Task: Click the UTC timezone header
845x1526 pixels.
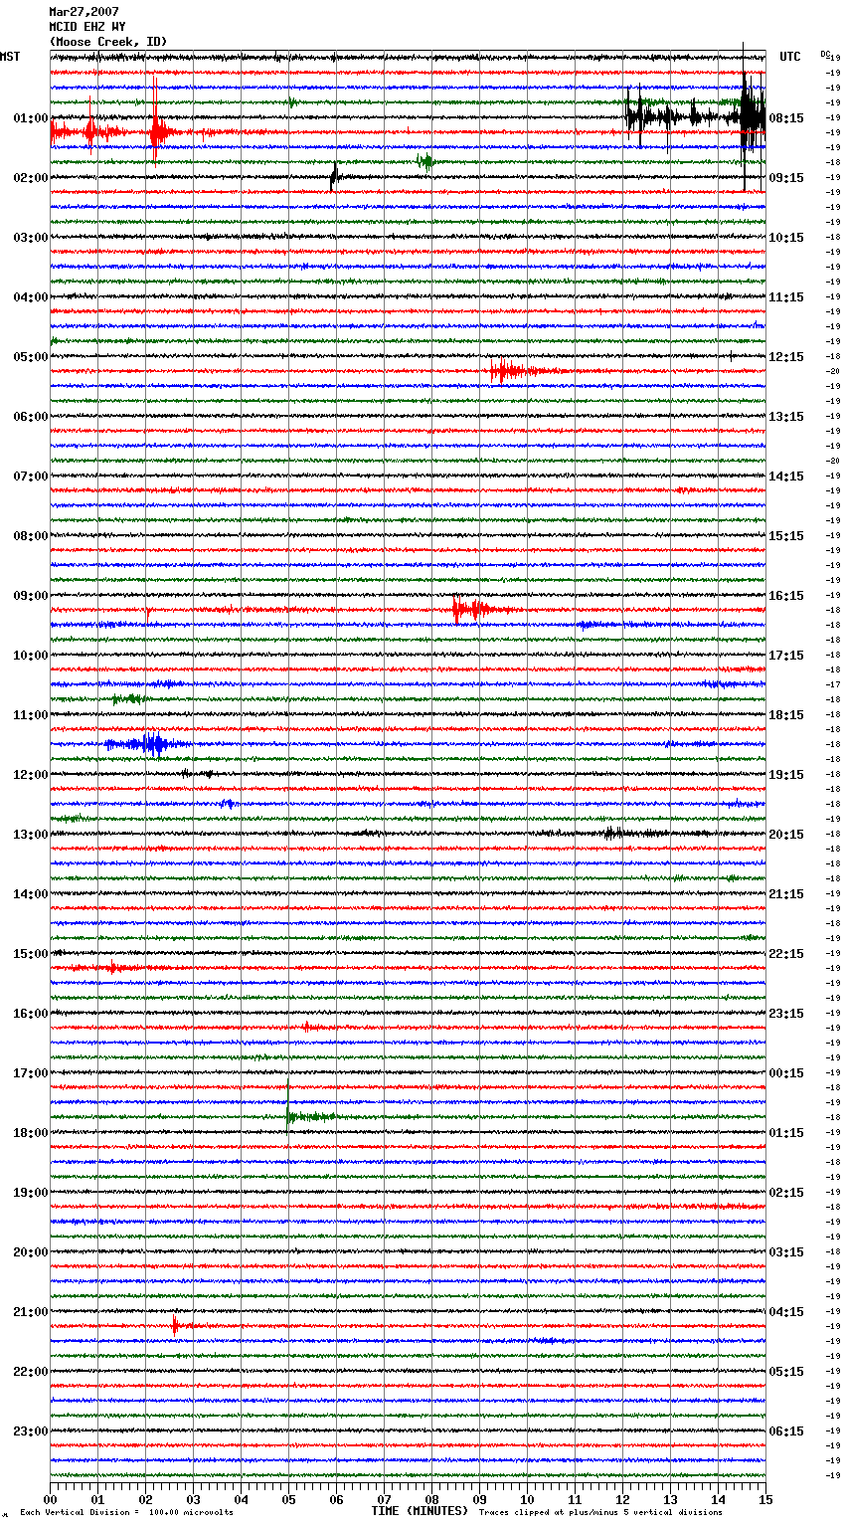Action: [790, 57]
